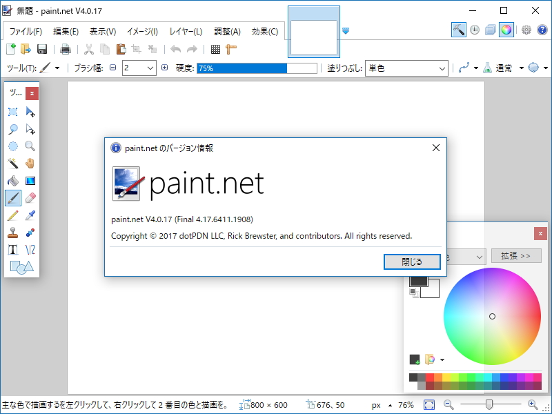The height and width of the screenshot is (414, 552).
Task: Click the 拡張 >> button on the color panel
Action: click(x=516, y=255)
